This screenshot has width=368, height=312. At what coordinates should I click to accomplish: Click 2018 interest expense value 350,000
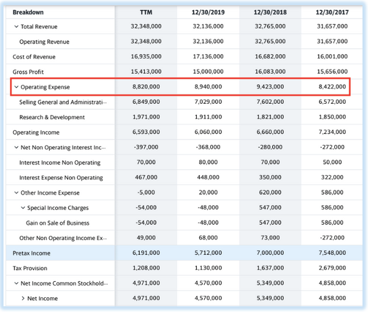tap(270, 177)
